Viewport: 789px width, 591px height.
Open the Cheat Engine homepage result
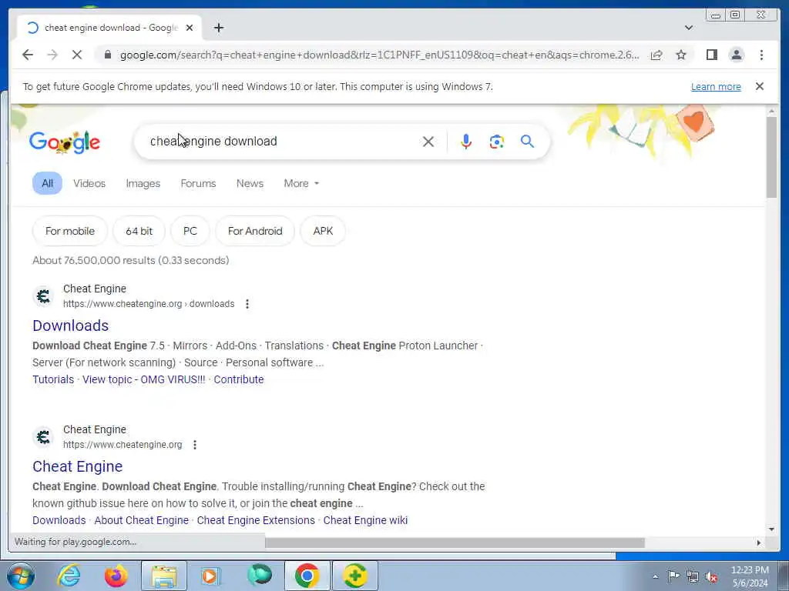[x=78, y=466]
